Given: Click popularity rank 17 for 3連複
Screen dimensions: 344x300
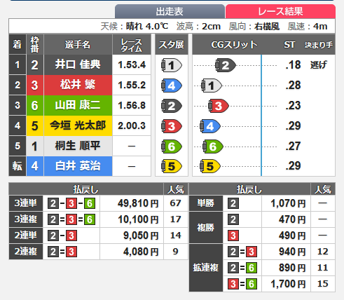Looking at the screenshot, I should [176, 219].
